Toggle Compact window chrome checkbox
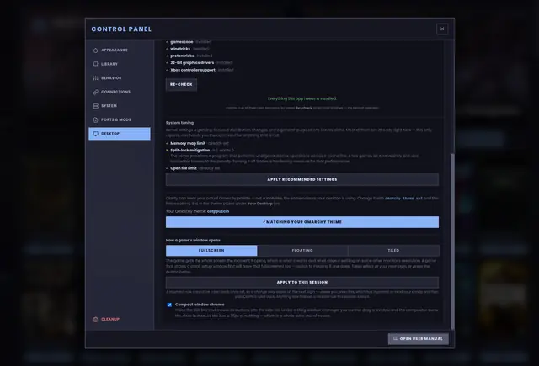The width and height of the screenshot is (539, 366). point(169,305)
